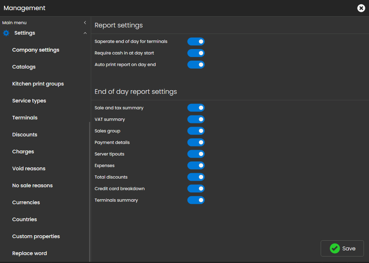This screenshot has height=263, width=369.
Task: Switch off Credit card breakdown
Action: tap(196, 189)
